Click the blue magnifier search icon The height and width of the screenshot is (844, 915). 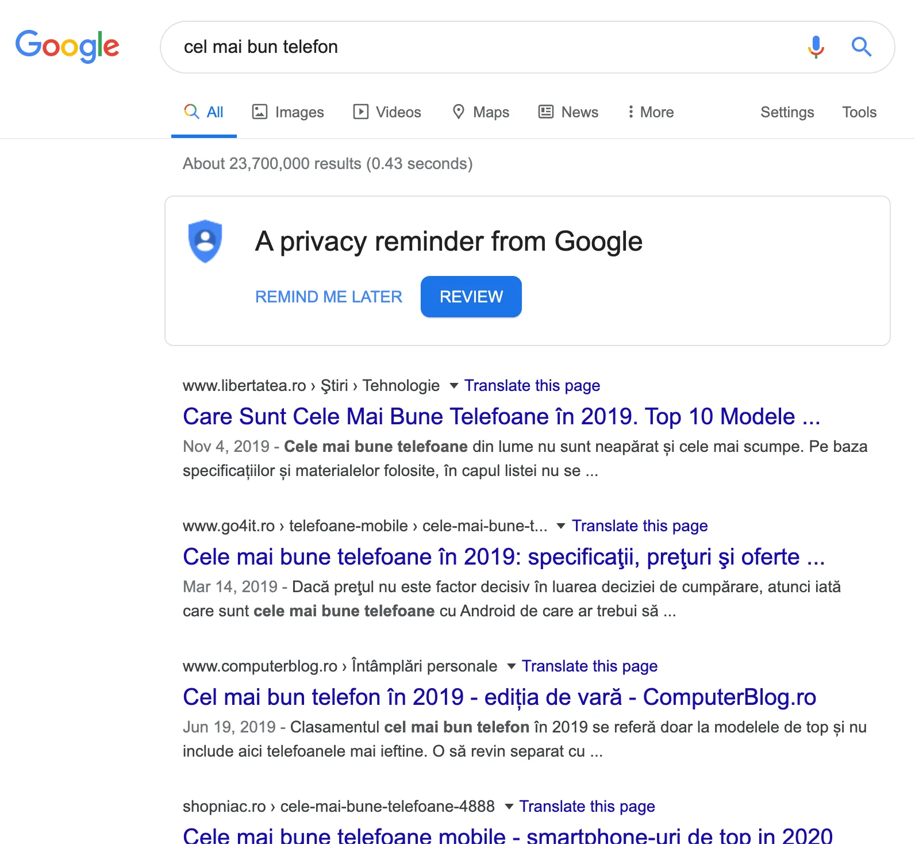(861, 47)
